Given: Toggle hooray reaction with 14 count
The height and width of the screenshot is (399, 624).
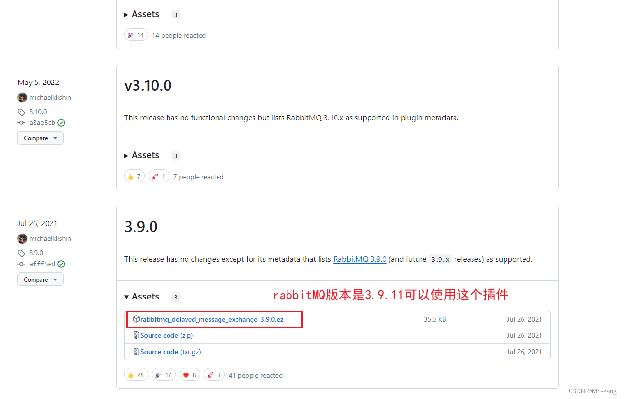Looking at the screenshot, I should click(x=136, y=35).
